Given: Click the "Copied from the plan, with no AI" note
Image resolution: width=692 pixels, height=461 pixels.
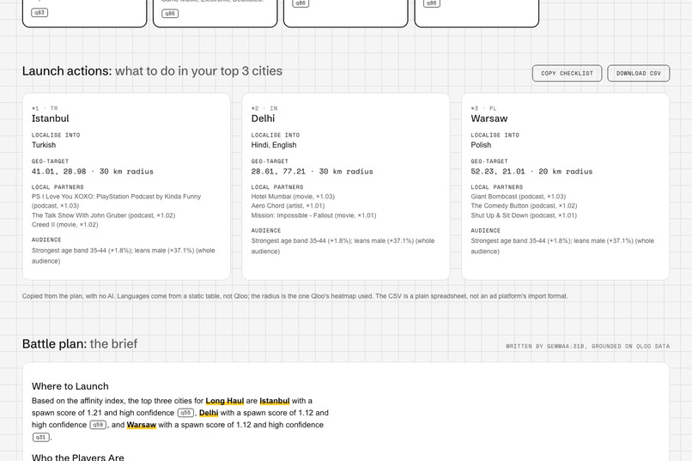Looking at the screenshot, I should pos(294,296).
